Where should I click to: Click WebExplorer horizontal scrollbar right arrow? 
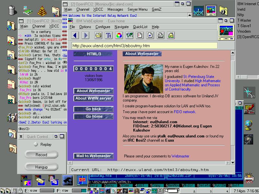228,163
